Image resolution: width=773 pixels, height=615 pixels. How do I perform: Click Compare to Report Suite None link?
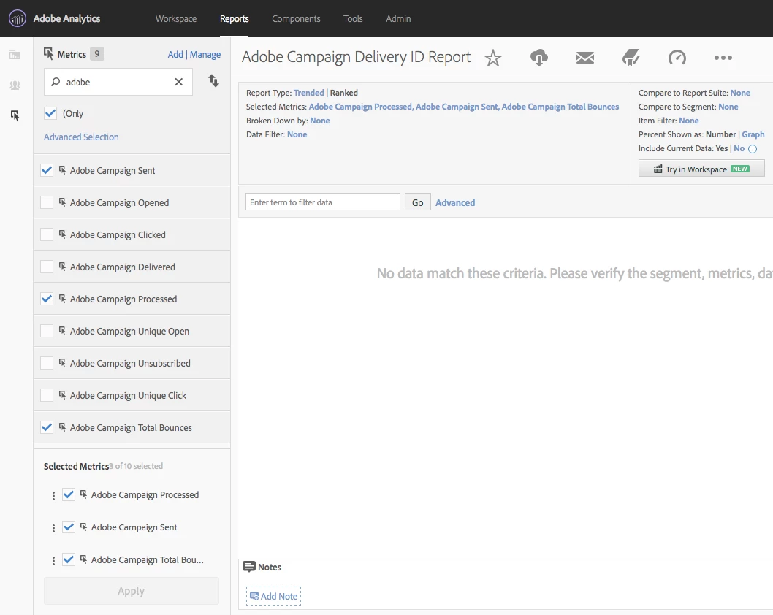tap(740, 93)
